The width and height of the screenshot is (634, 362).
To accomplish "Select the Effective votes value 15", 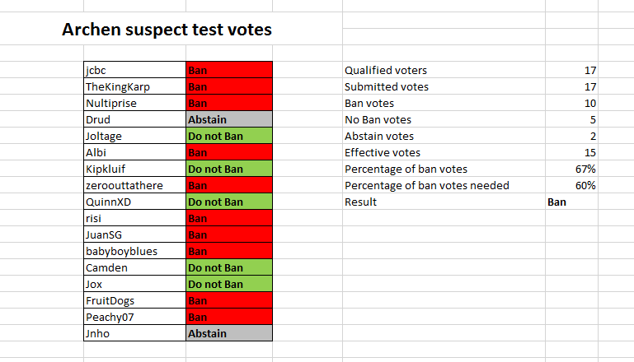I will pos(571,152).
